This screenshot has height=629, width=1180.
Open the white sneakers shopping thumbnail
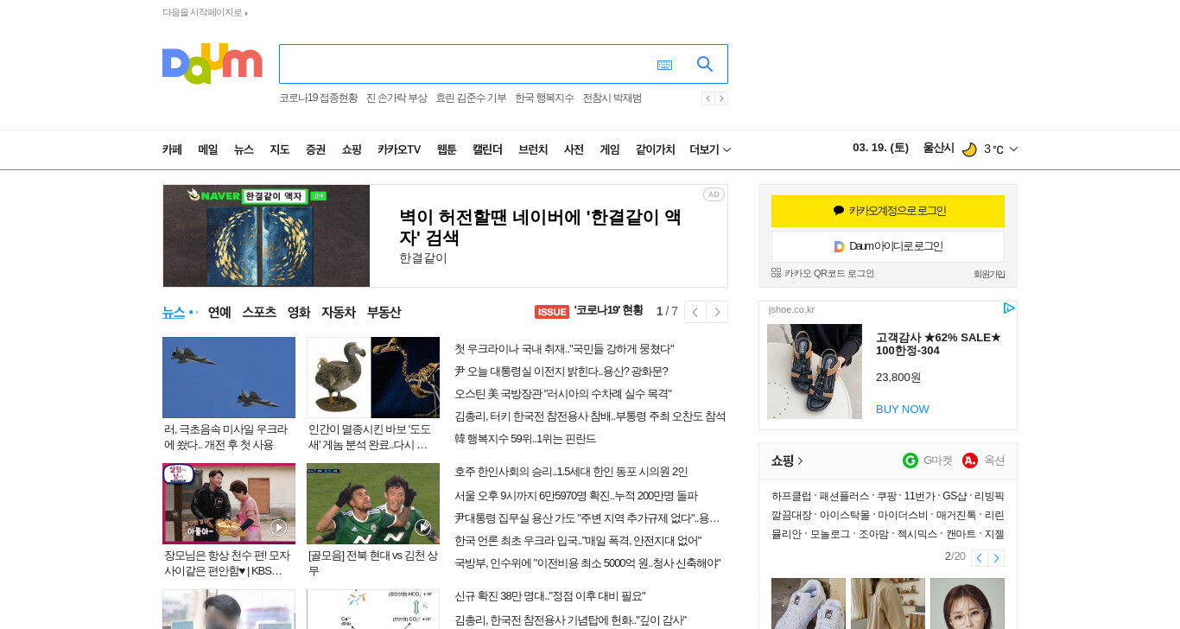coord(809,603)
